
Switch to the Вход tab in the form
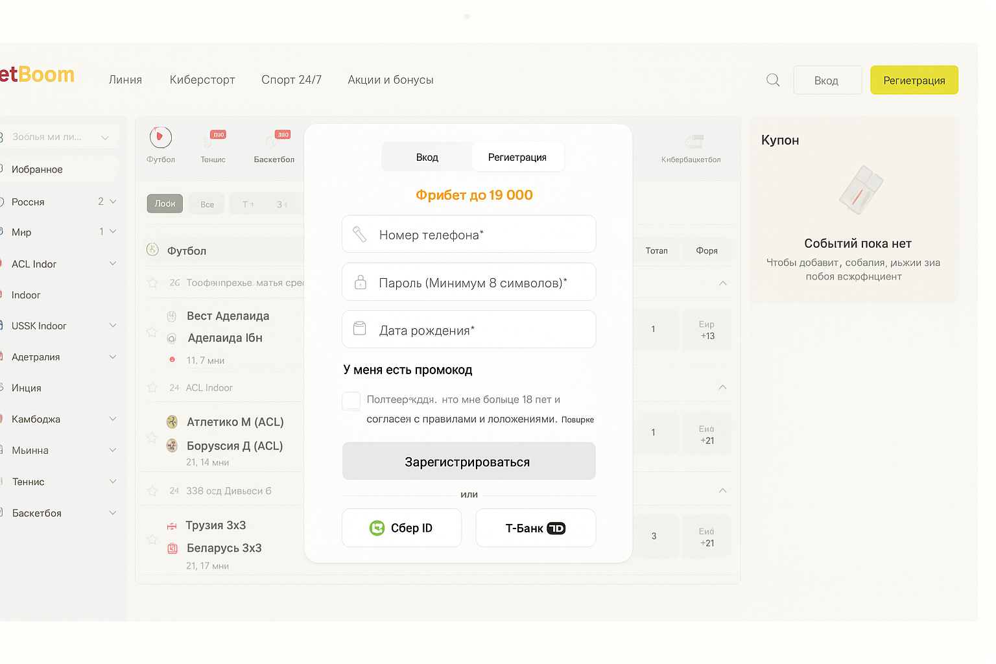(427, 158)
